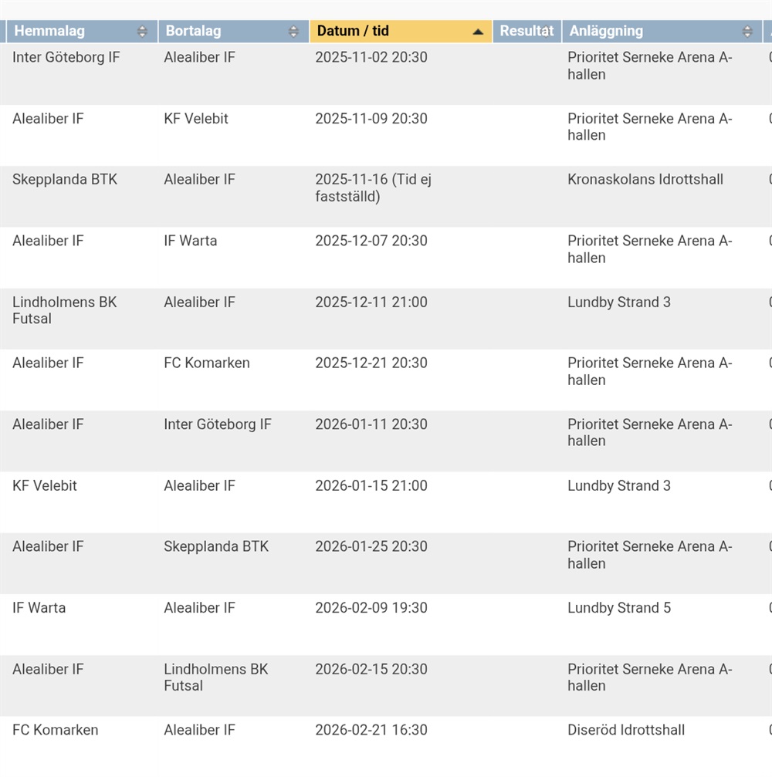
Task: Click away team FC Komarken
Action: [x=207, y=363]
